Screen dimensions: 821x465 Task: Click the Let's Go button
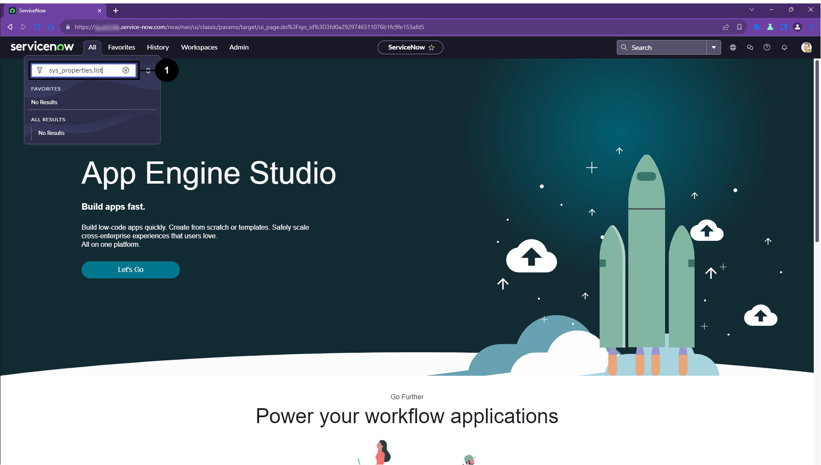pyautogui.click(x=131, y=270)
